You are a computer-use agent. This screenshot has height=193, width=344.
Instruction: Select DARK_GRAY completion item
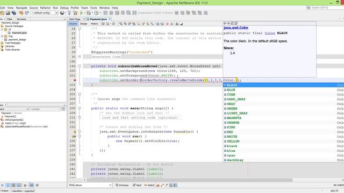click(283, 99)
